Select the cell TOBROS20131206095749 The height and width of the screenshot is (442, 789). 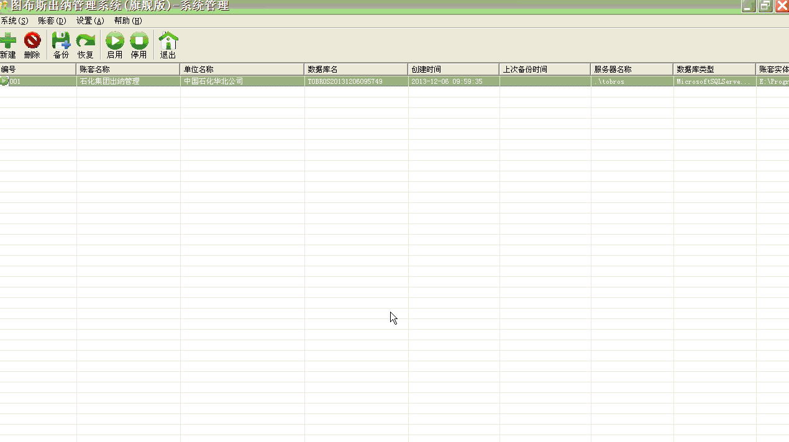[356, 81]
